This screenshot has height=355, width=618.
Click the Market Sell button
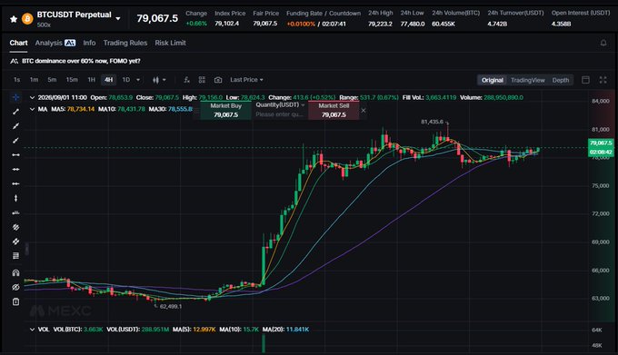click(334, 110)
